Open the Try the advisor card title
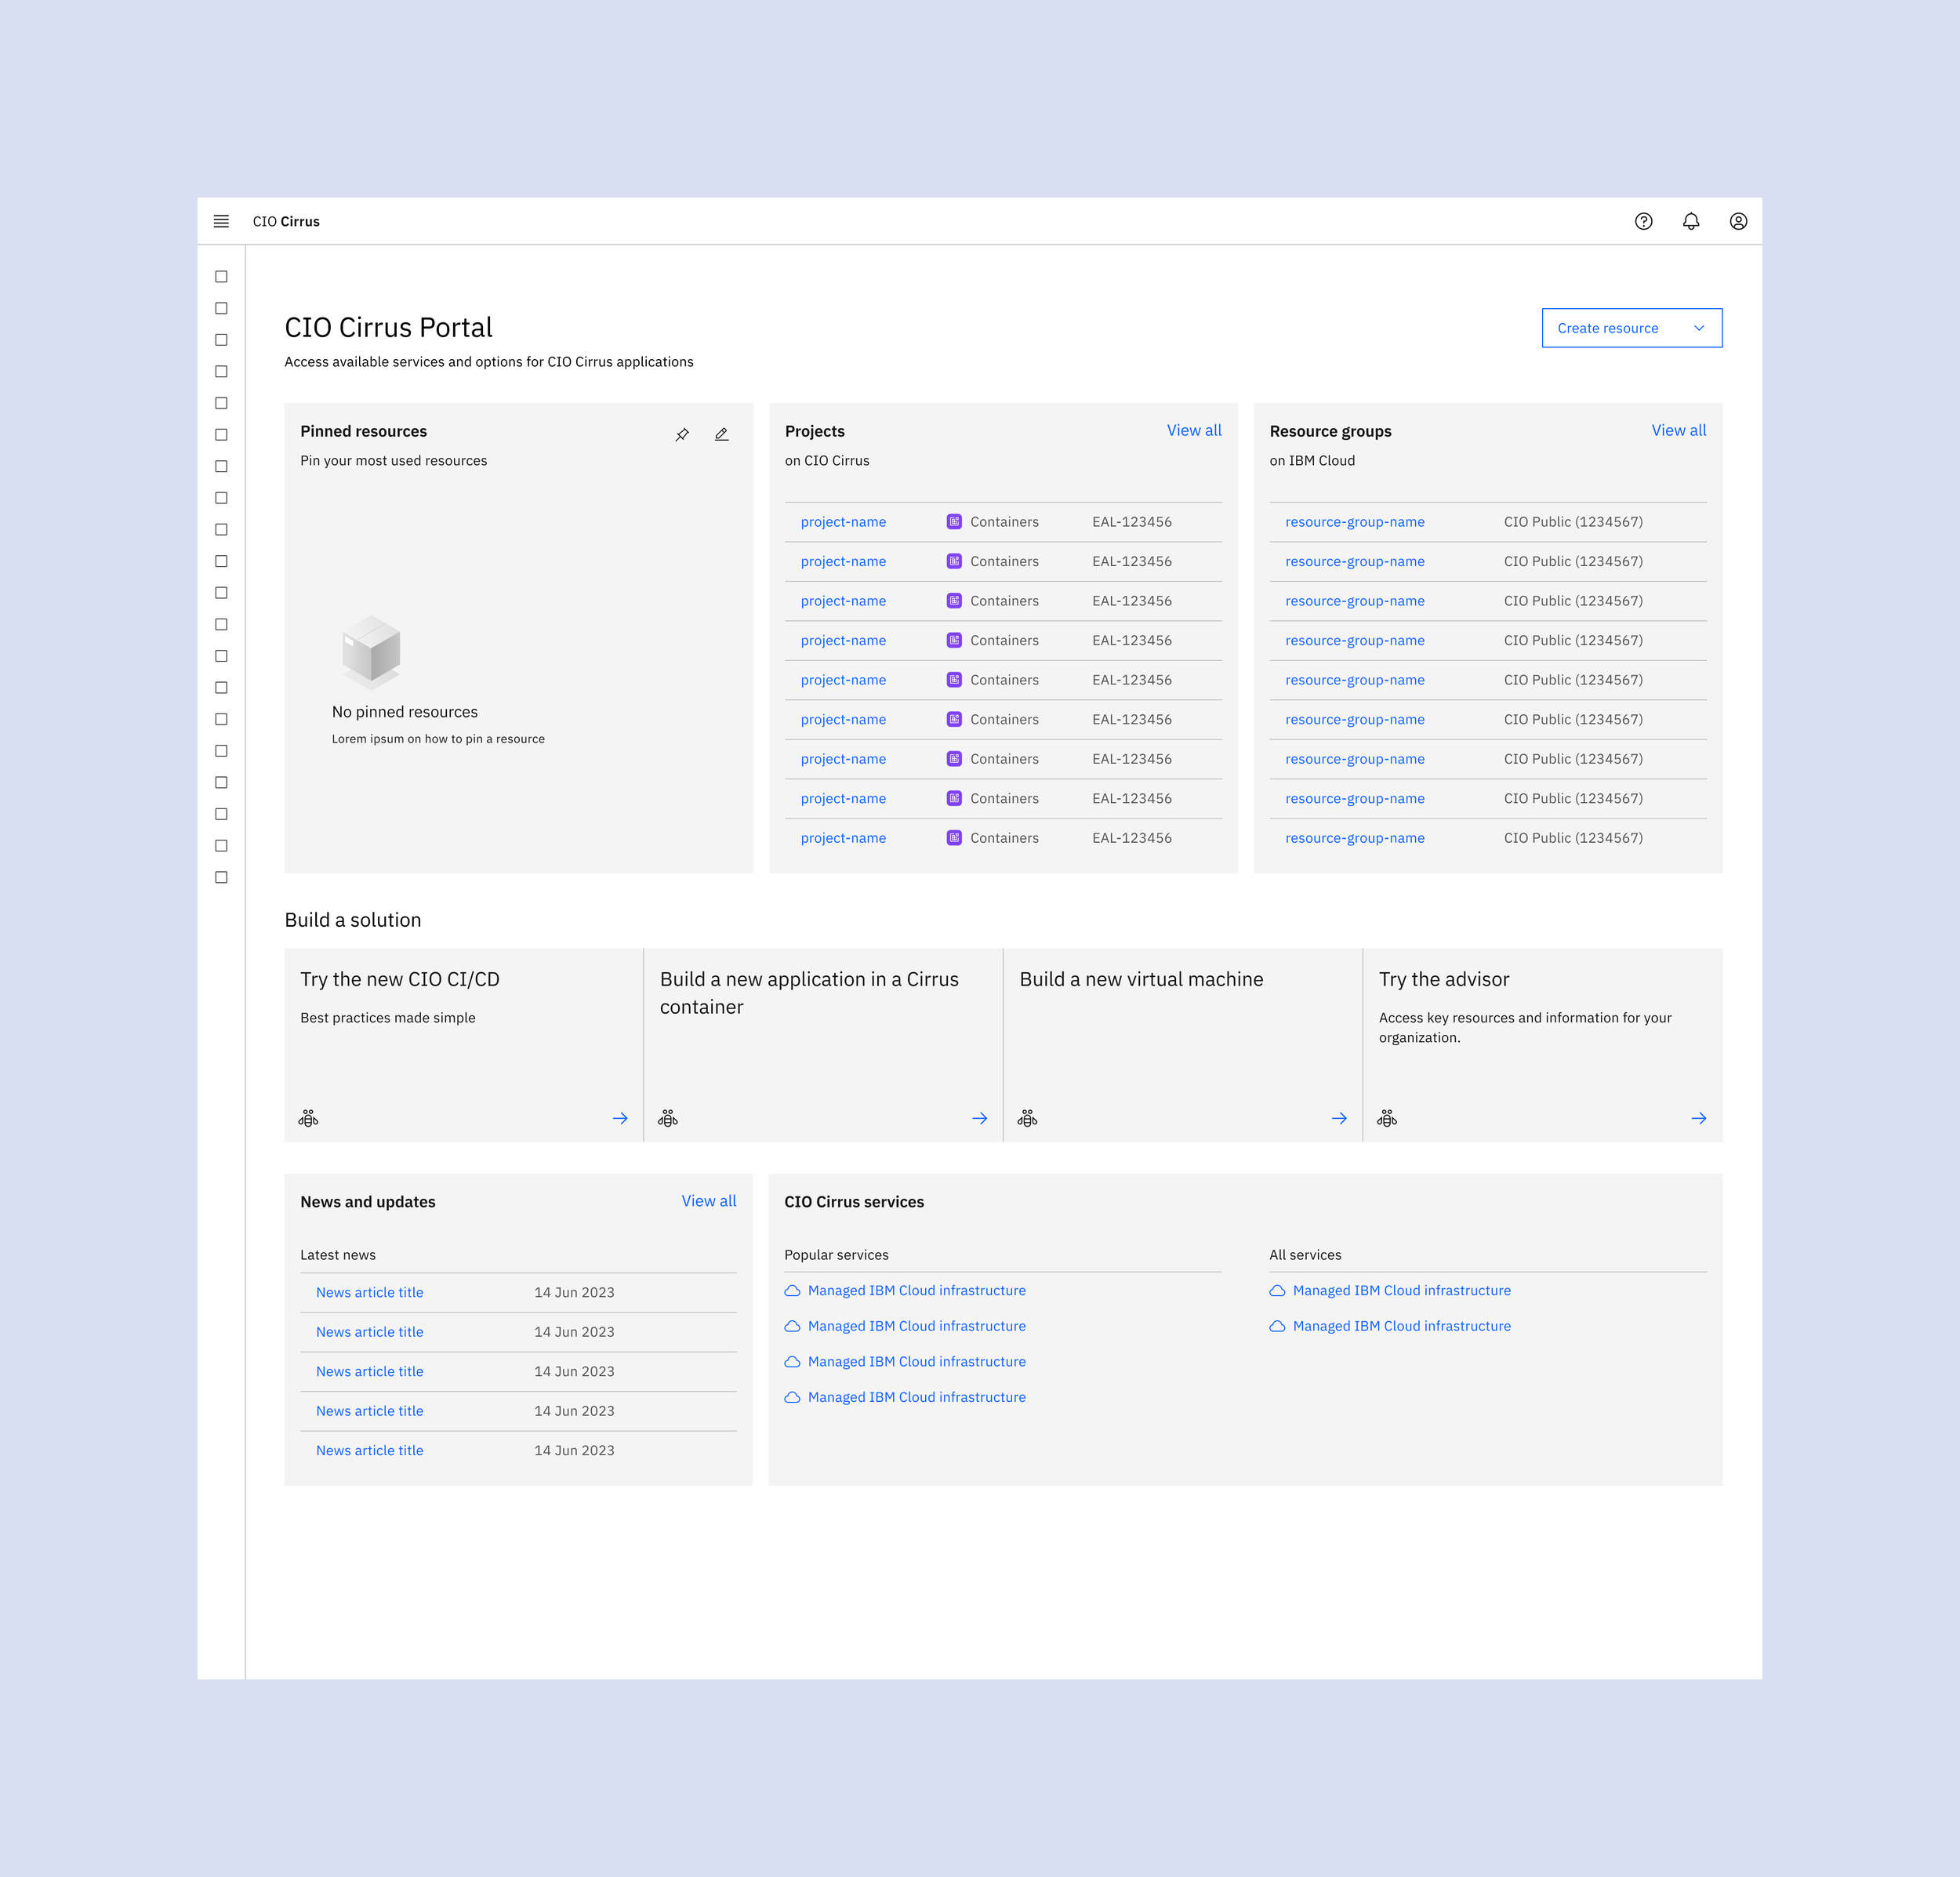This screenshot has width=1960, height=1877. tap(1444, 979)
